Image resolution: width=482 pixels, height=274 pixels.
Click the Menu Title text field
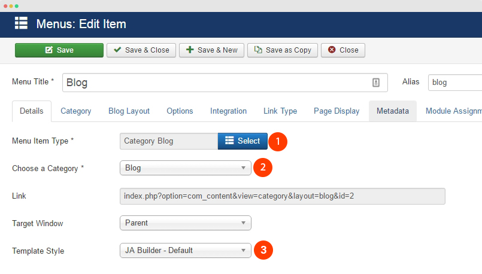pos(216,83)
